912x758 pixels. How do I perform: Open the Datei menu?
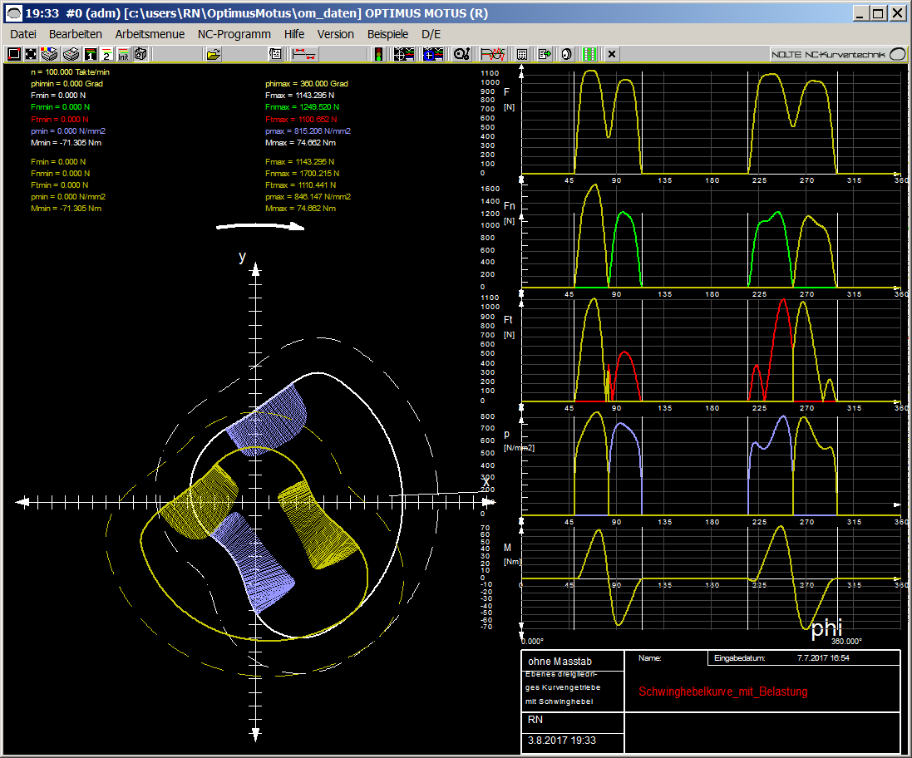(23, 34)
